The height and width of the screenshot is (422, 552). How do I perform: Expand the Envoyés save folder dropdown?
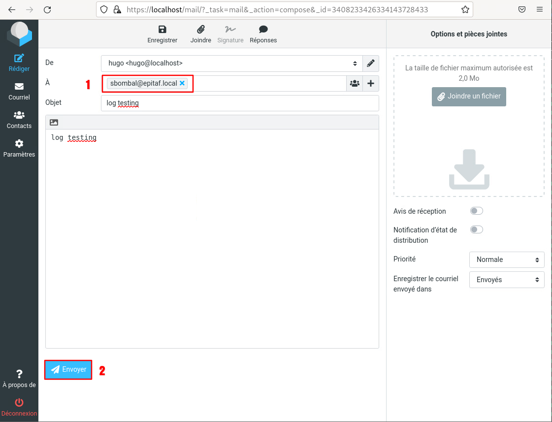[507, 280]
